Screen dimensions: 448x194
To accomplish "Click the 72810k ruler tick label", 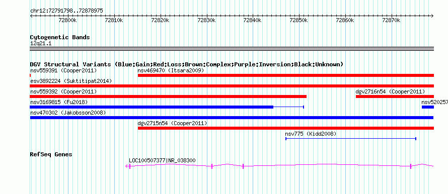I will tap(114, 21).
